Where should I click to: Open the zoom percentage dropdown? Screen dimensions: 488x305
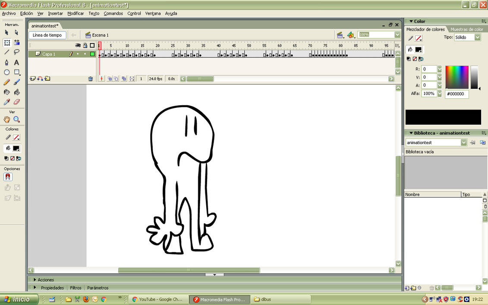tap(397, 35)
